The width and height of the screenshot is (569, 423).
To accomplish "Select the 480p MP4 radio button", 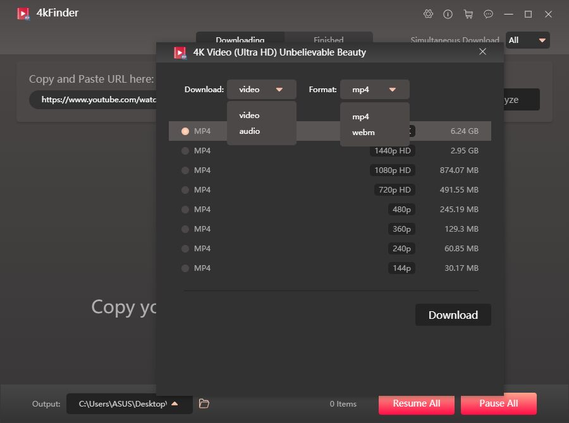I will tap(185, 210).
